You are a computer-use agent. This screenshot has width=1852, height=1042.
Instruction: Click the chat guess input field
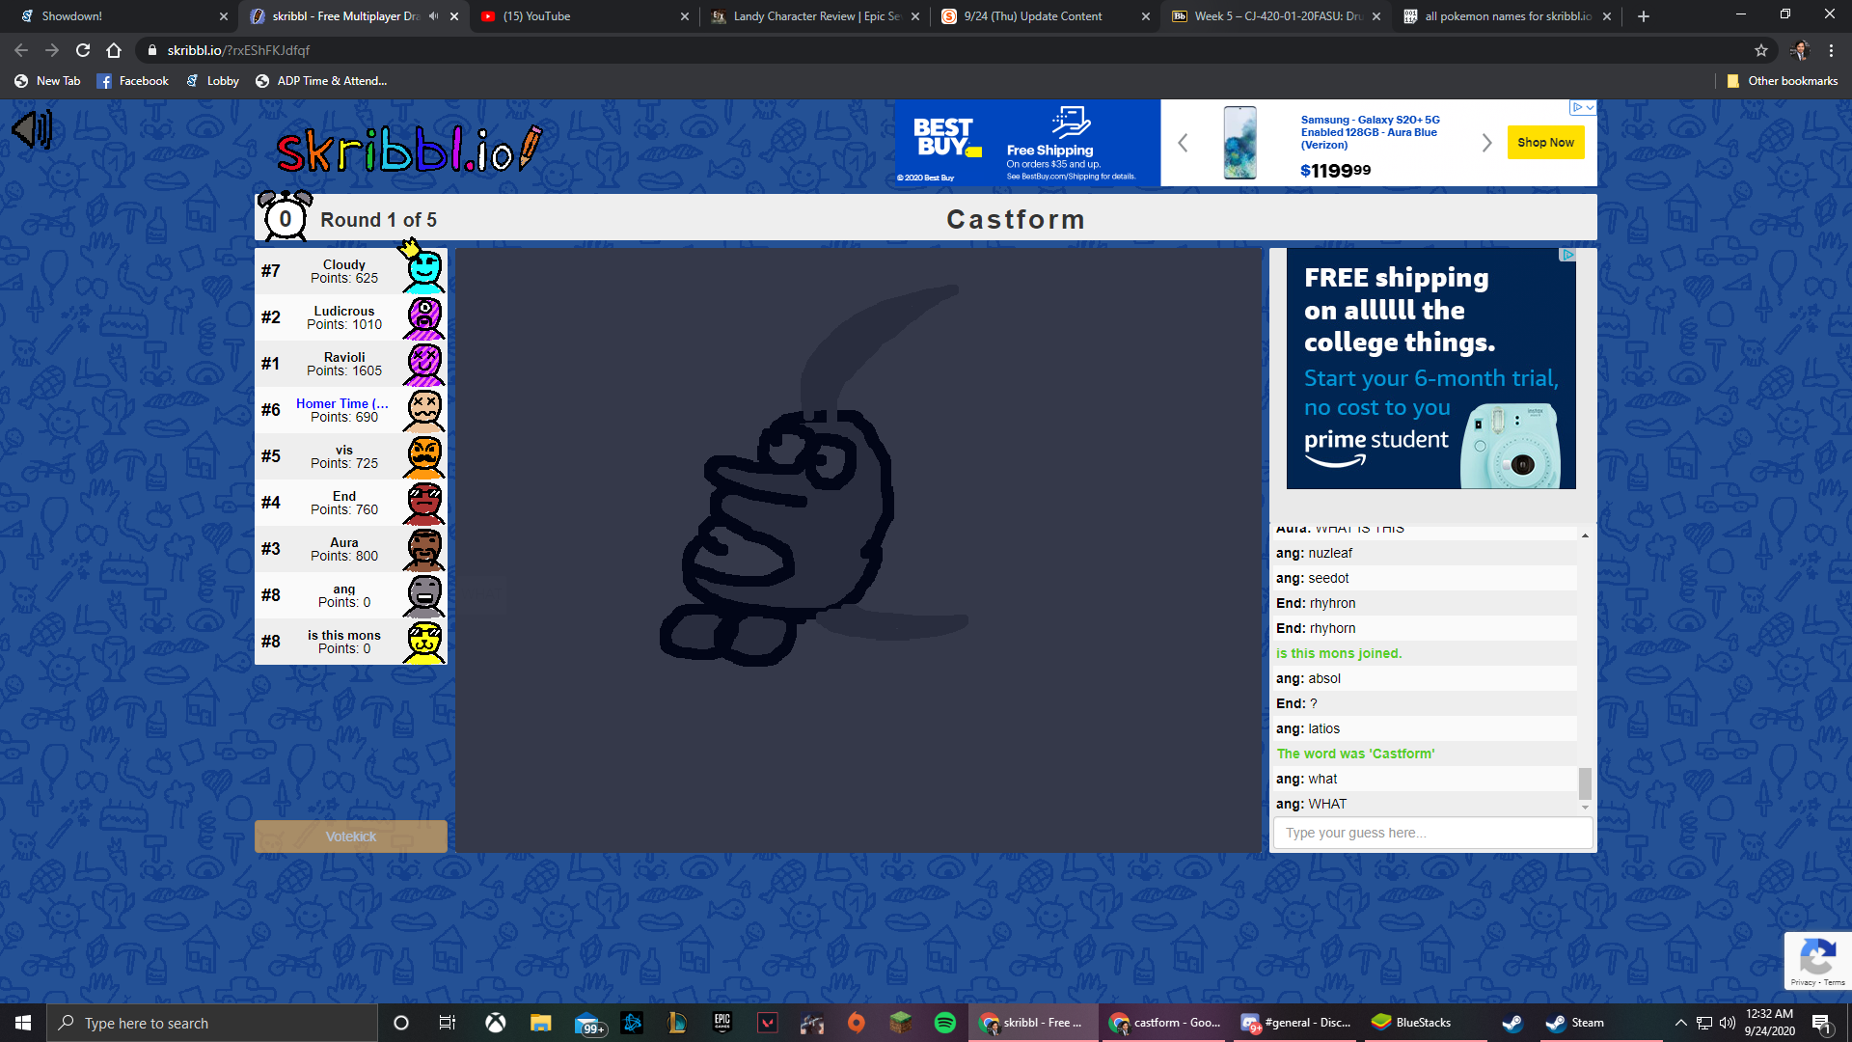[x=1432, y=833]
